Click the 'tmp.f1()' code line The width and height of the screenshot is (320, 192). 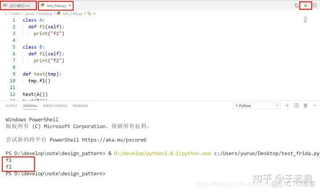(x=39, y=81)
